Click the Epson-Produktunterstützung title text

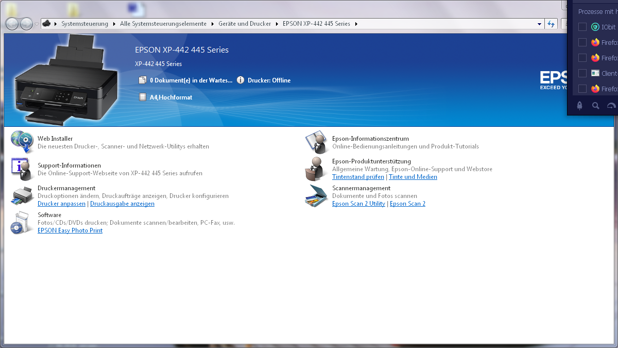(x=371, y=161)
